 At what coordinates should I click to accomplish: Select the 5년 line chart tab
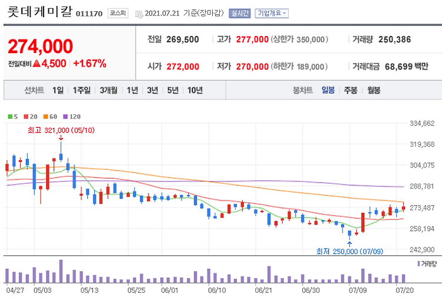(173, 90)
